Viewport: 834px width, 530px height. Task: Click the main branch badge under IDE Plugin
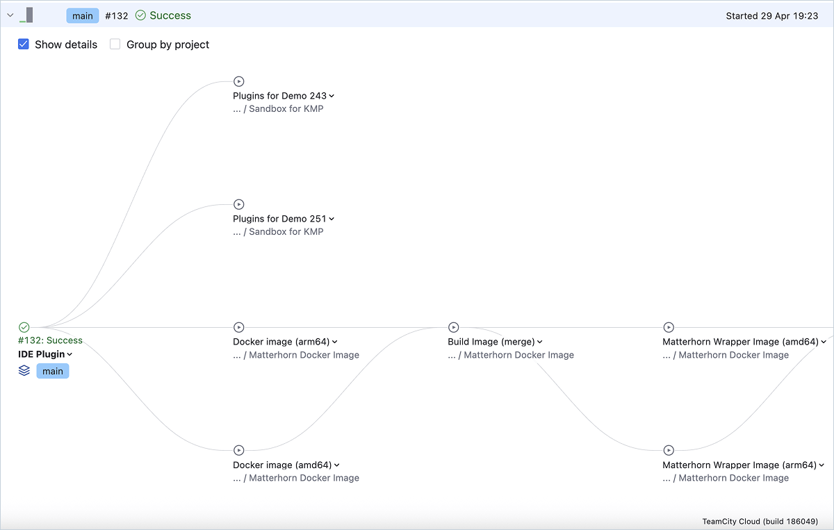coord(52,371)
